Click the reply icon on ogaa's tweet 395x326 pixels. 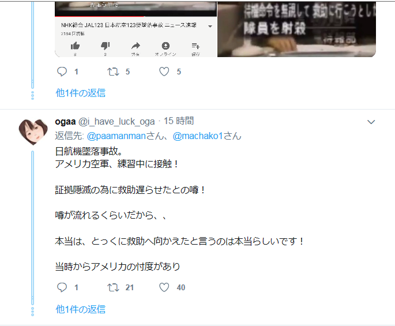coord(62,287)
